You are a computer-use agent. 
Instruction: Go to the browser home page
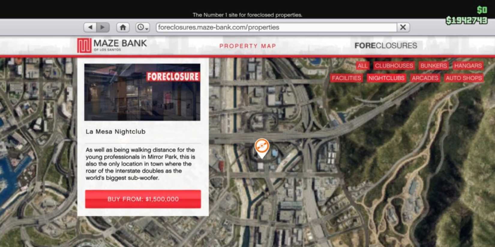[123, 27]
